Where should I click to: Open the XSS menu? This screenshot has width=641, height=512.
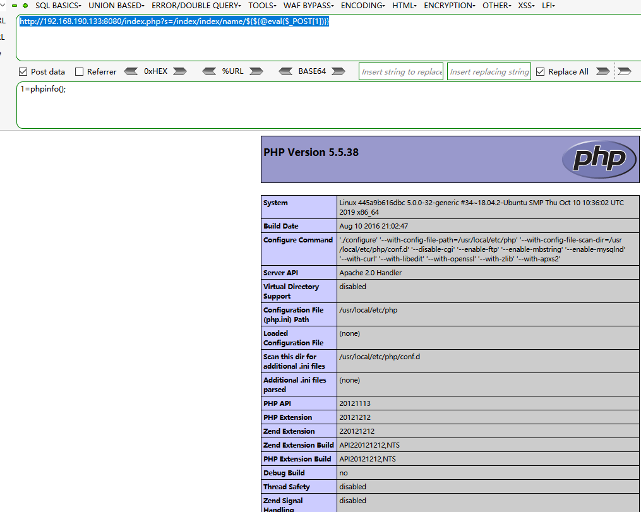[526, 6]
